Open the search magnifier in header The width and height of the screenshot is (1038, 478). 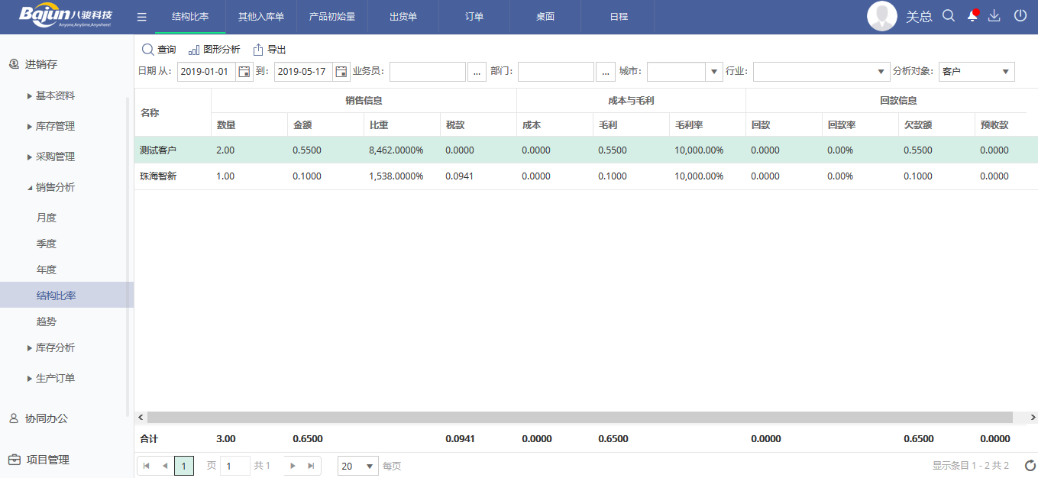coord(949,16)
